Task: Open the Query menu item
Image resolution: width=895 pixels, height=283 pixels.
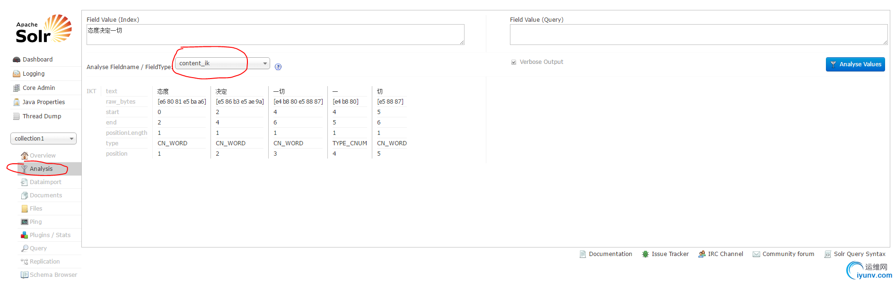Action: point(38,248)
